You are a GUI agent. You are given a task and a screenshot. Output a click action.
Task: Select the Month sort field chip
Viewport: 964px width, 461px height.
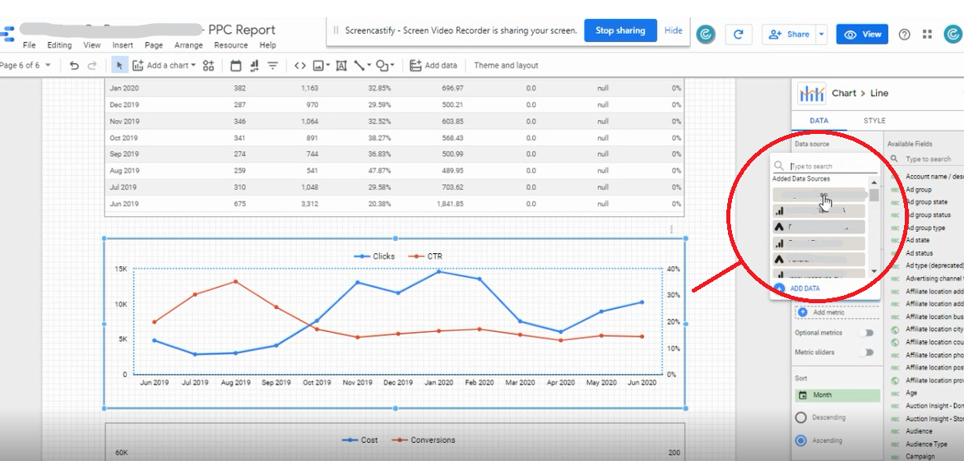click(x=837, y=395)
